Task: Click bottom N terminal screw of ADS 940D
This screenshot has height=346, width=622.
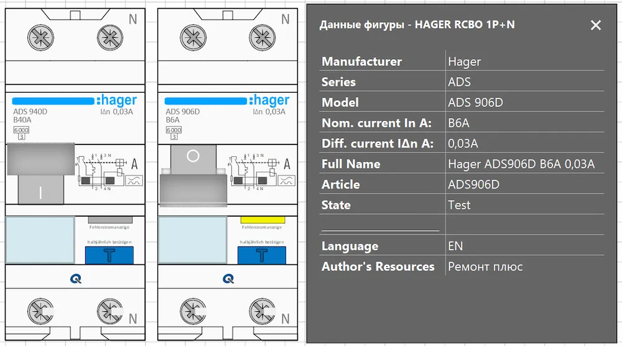Action: click(x=110, y=311)
